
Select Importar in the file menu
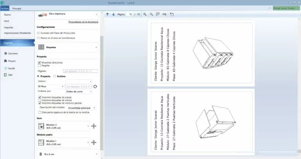[x=9, y=27]
